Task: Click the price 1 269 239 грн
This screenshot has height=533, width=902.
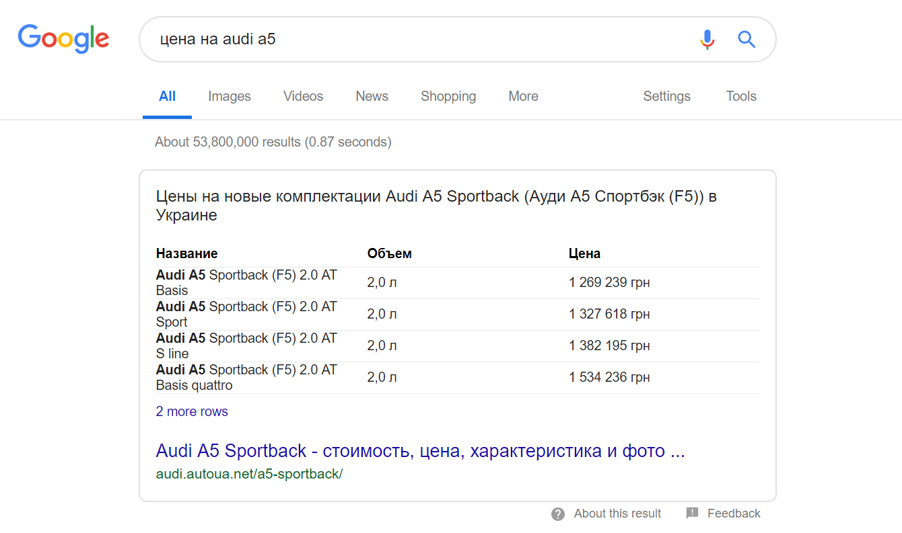Action: tap(609, 282)
